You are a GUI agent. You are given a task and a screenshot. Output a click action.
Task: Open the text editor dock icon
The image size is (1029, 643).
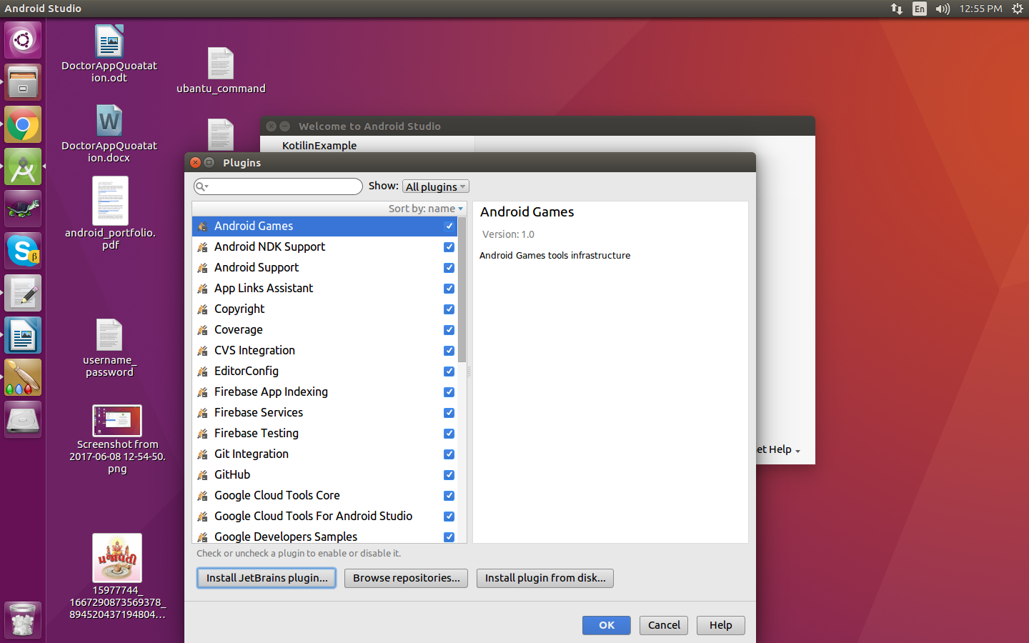tap(23, 293)
